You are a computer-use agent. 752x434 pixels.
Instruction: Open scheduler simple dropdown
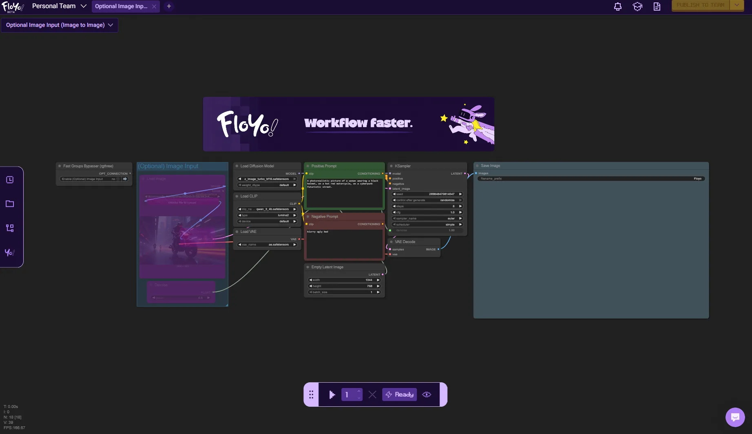pos(427,225)
